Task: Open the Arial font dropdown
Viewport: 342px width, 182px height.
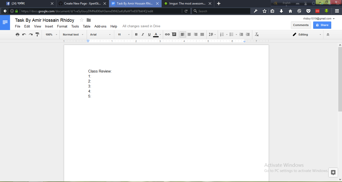Action: pyautogui.click(x=100, y=34)
